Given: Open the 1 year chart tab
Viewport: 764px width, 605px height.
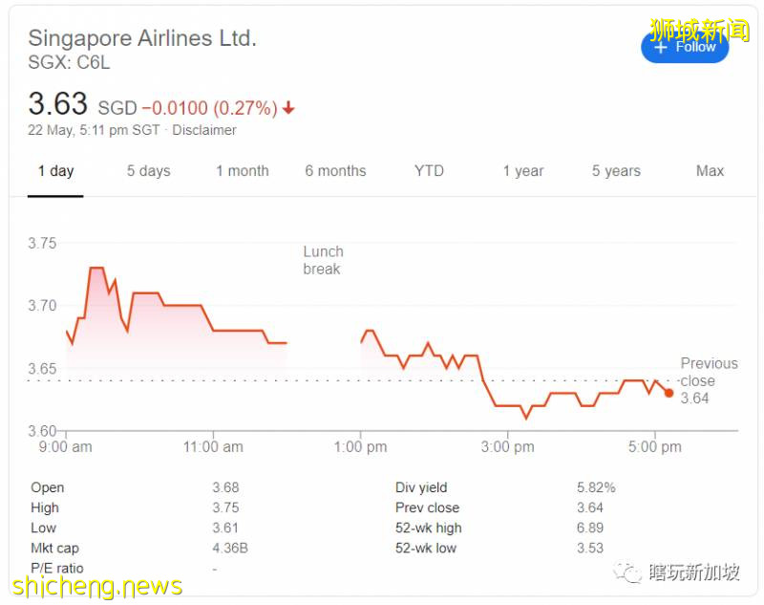Looking at the screenshot, I should [x=522, y=171].
